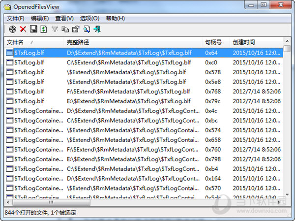This screenshot has height=221, width=295.
Task: Click file icon of row with handle 0x79c
Action: coord(10,101)
